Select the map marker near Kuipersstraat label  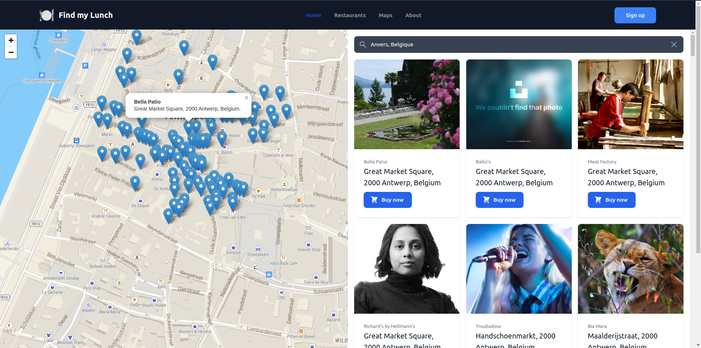pyautogui.click(x=127, y=55)
